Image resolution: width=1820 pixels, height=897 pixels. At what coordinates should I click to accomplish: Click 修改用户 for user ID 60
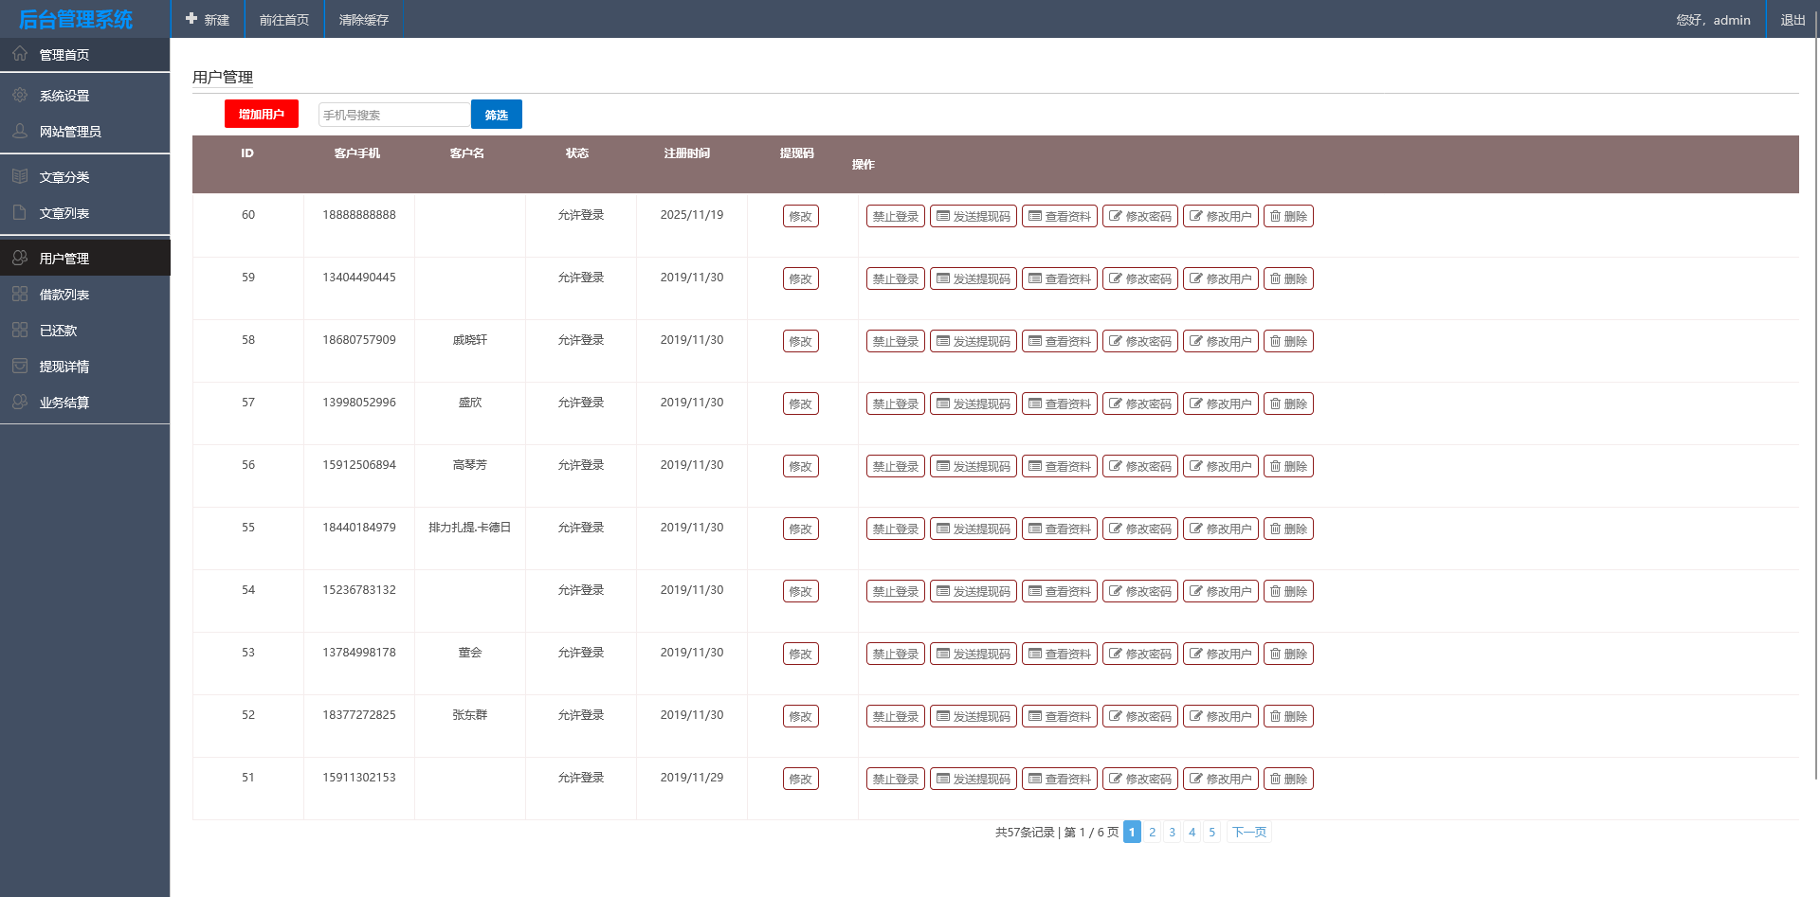(1221, 216)
